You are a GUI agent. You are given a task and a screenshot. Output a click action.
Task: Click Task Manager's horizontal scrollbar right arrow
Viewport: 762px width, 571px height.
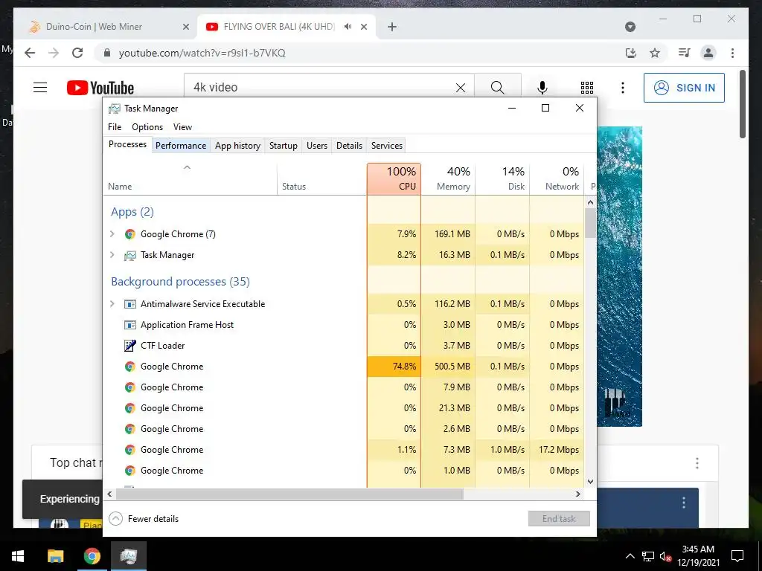[x=577, y=494]
